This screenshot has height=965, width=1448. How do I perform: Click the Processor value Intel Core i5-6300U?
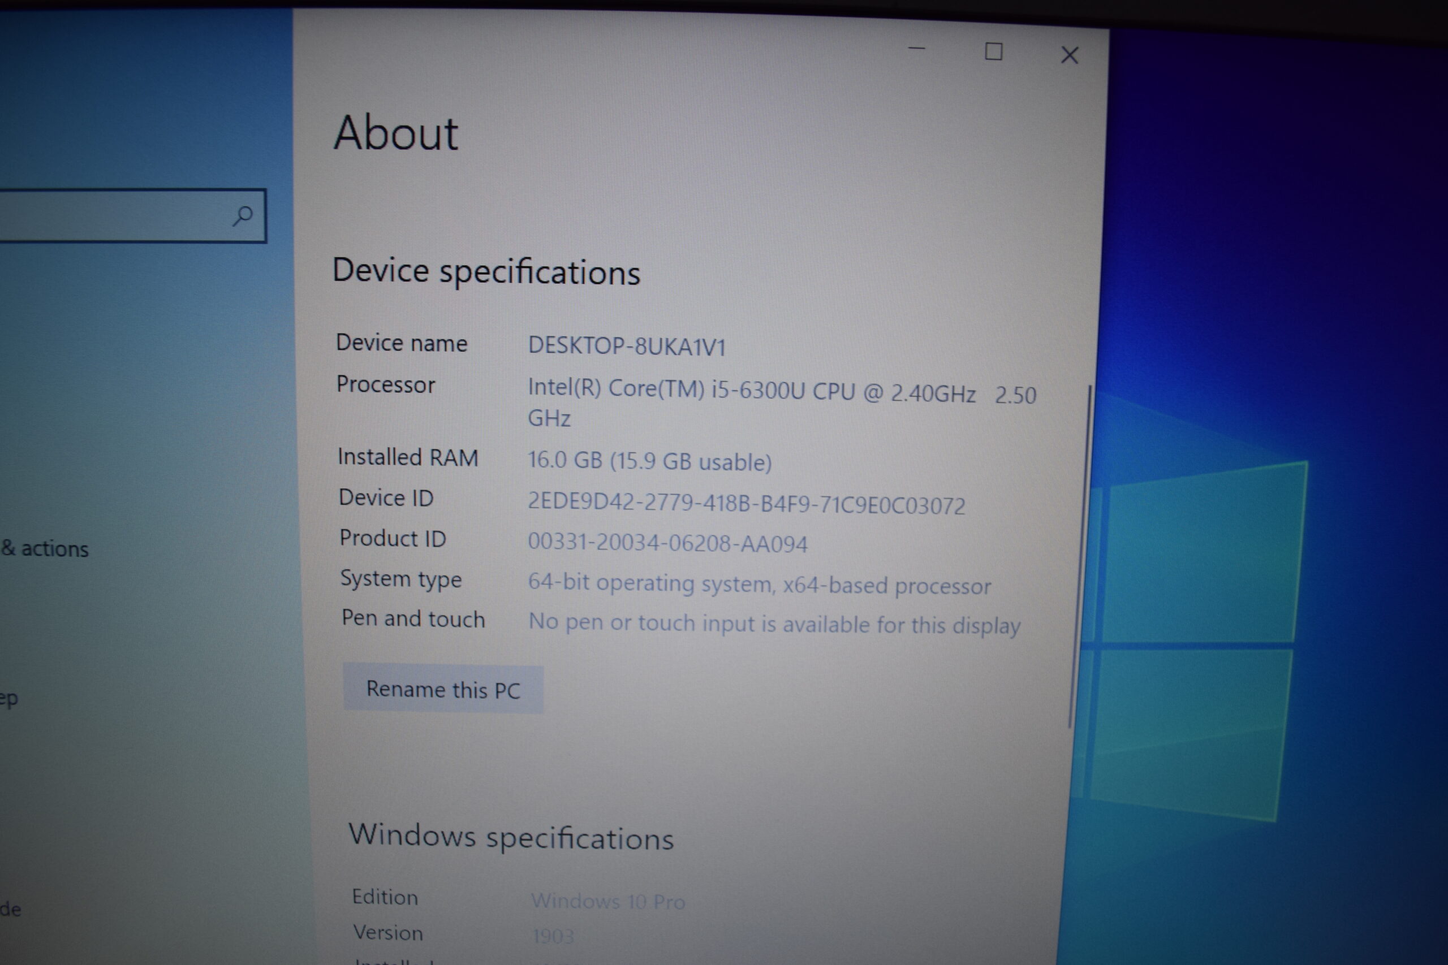pos(782,403)
